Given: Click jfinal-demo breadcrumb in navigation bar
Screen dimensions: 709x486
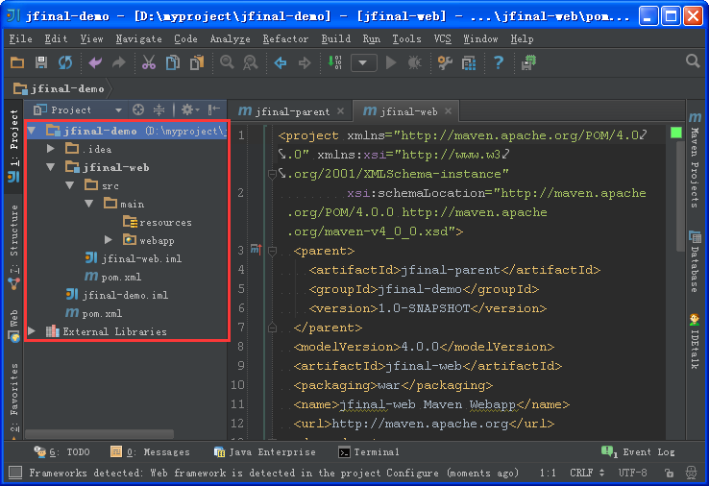Looking at the screenshot, I should click(x=59, y=88).
